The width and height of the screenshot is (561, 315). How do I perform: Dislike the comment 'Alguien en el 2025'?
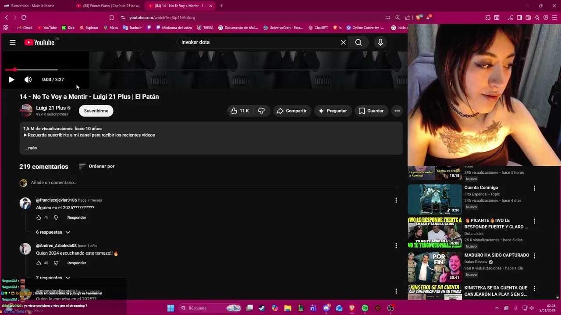coord(56,217)
